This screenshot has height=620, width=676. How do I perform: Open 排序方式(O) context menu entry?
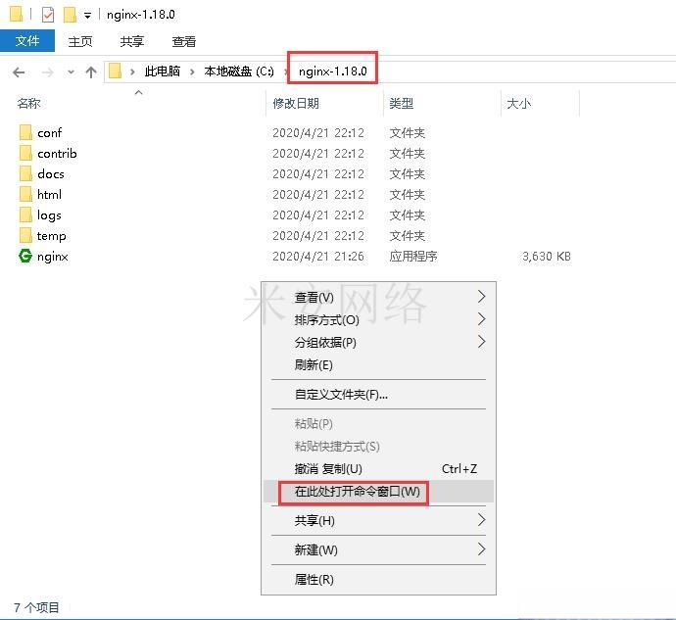click(378, 320)
